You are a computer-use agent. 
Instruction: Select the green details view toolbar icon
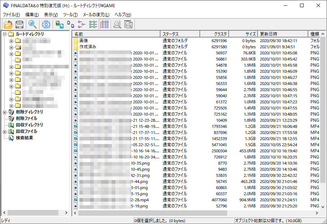tap(93, 24)
